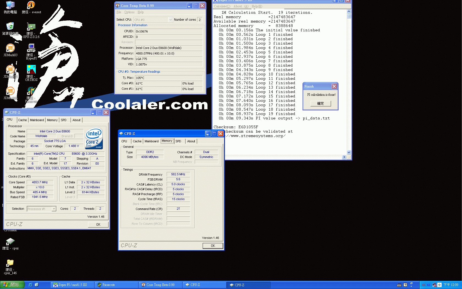Launch the ORTHOS shortcut icon
The image size is (462, 289).
point(31,70)
